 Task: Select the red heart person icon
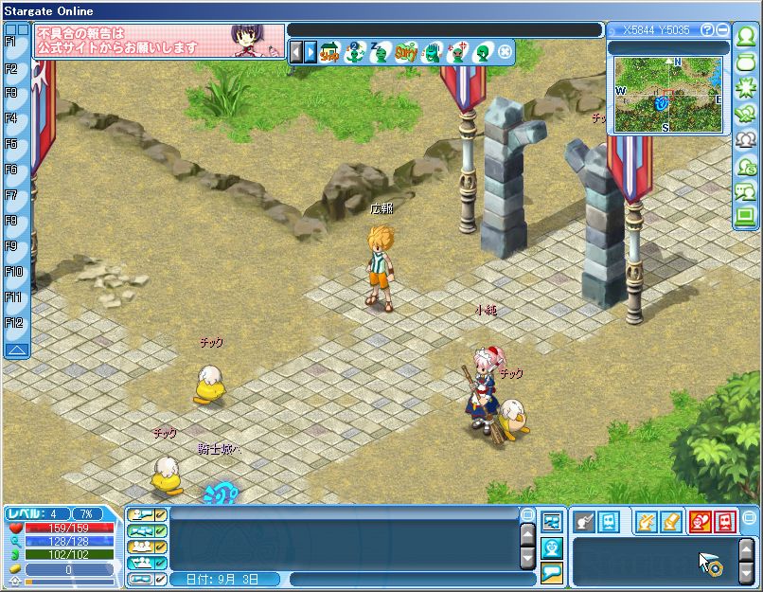tap(701, 522)
